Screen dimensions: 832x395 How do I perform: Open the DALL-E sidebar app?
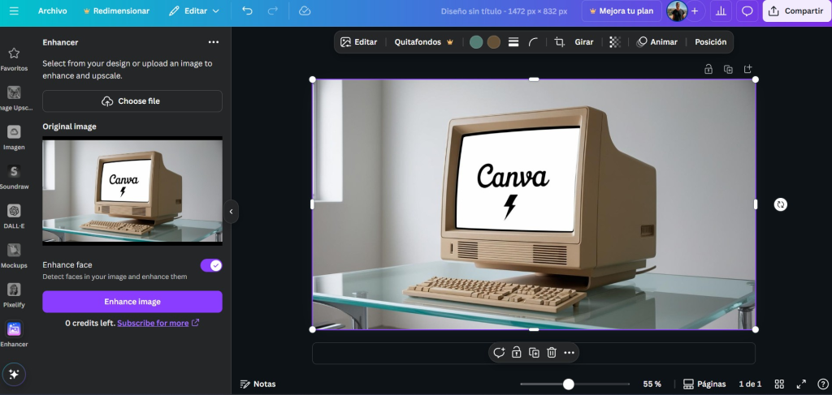15,217
